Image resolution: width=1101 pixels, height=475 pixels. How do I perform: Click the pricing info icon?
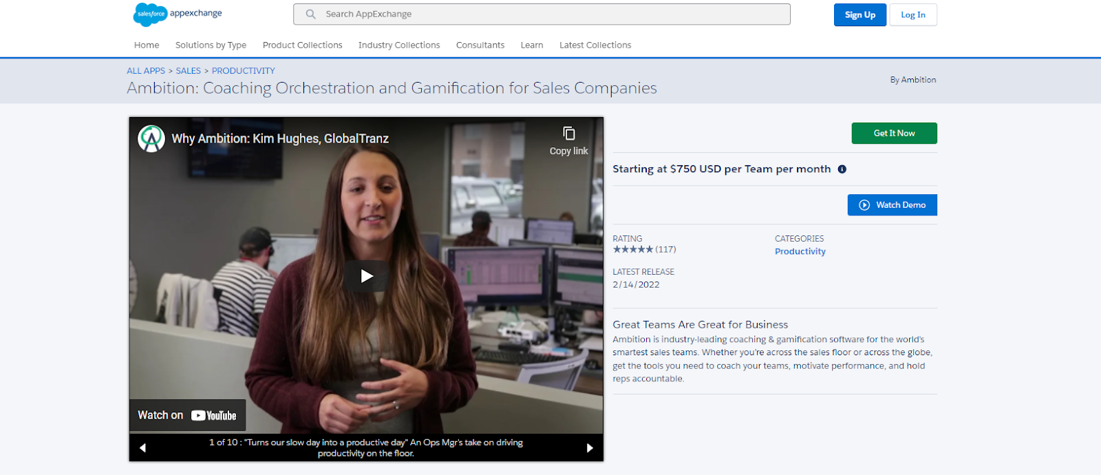tap(842, 169)
